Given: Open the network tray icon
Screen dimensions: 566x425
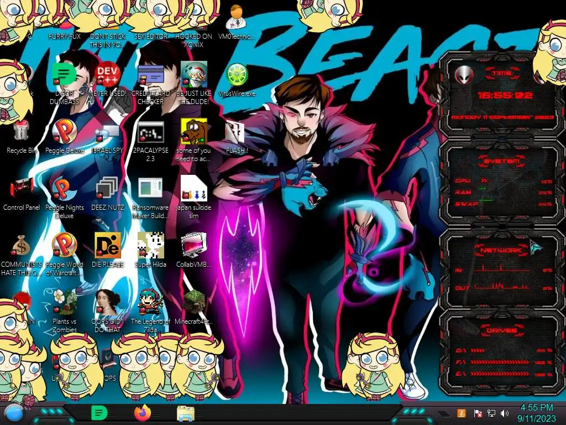Looking at the screenshot, I should 491,413.
